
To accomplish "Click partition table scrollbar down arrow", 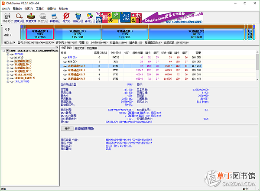I will pyautogui.click(x=257, y=80).
